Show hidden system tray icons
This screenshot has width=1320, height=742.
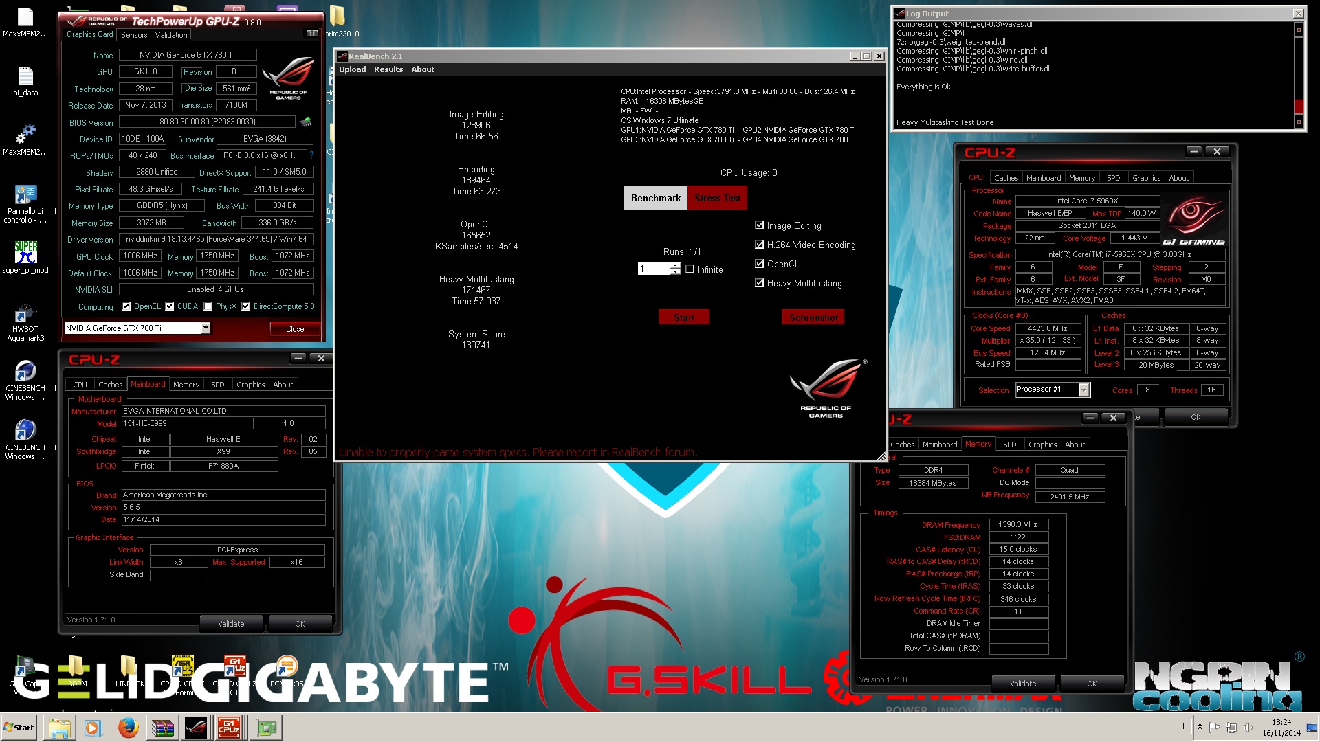coord(1200,728)
